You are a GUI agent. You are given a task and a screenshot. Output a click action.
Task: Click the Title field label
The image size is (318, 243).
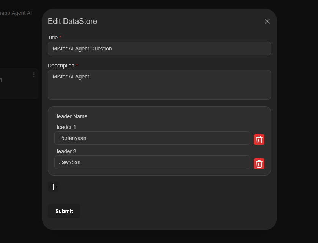(53, 38)
